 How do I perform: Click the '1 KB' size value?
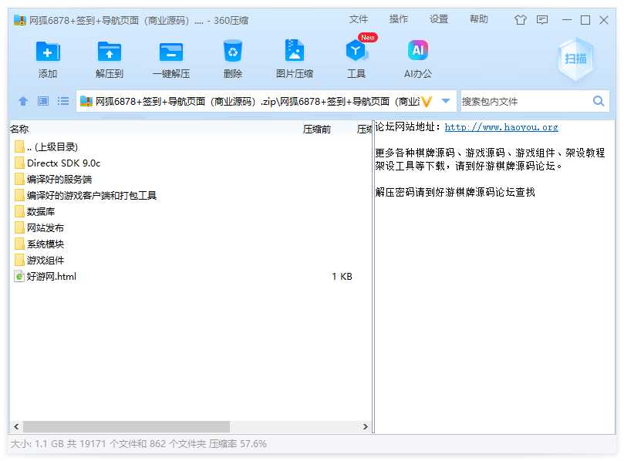pyautogui.click(x=342, y=277)
